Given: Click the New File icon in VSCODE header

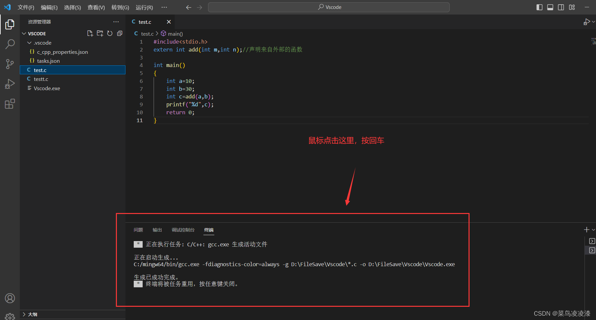Looking at the screenshot, I should point(90,33).
